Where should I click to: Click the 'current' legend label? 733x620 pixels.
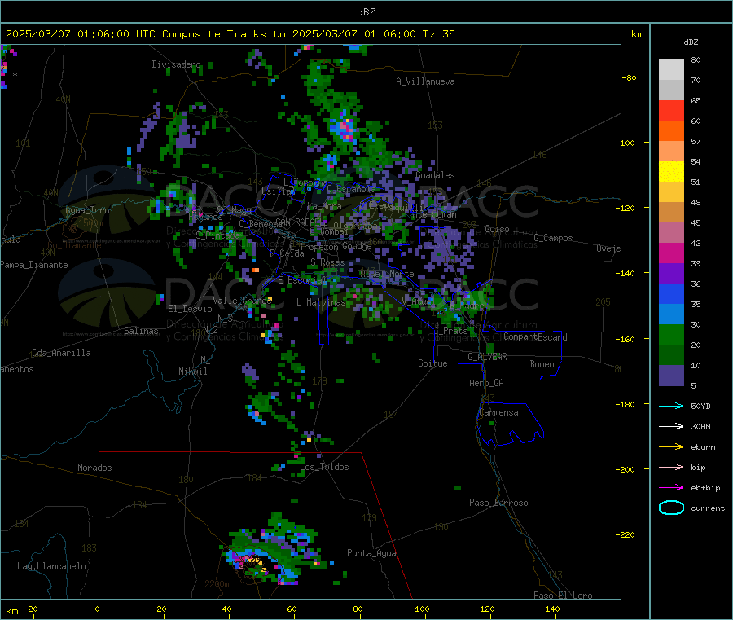point(708,508)
